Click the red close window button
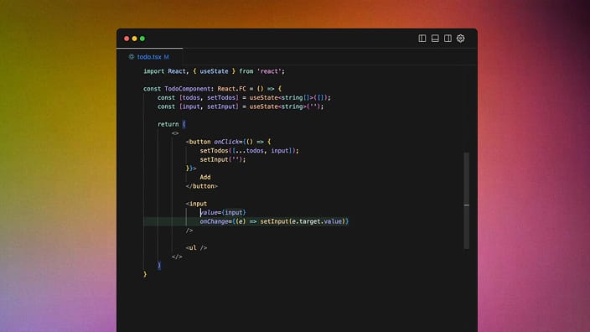 coord(127,39)
